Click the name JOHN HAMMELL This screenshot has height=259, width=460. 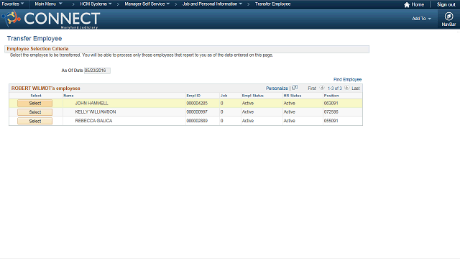[91, 104]
